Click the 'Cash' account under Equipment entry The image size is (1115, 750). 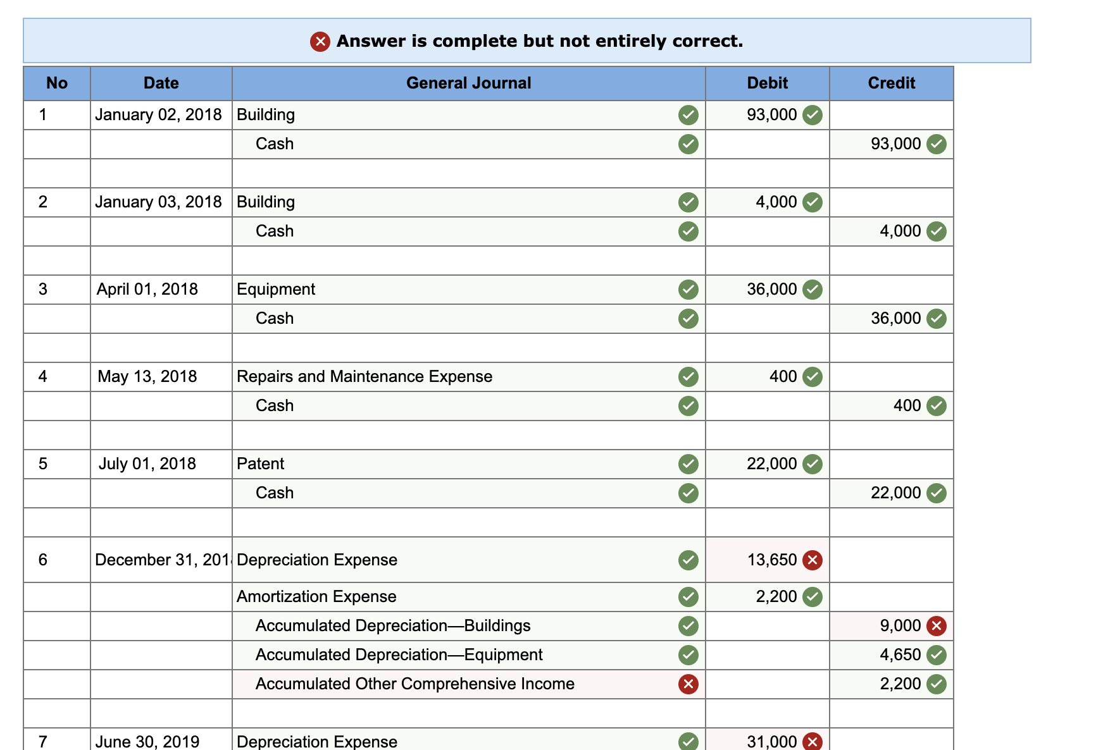pos(469,319)
